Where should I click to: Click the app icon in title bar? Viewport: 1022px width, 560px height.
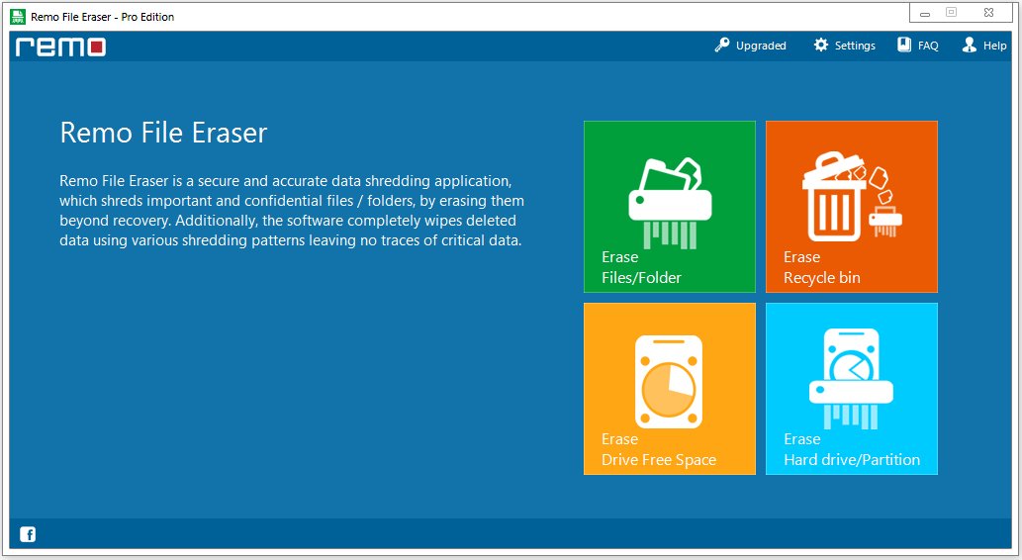click(18, 16)
